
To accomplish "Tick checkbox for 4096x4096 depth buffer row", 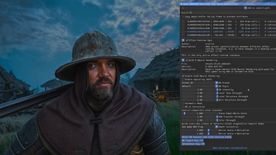I will click(183, 21).
